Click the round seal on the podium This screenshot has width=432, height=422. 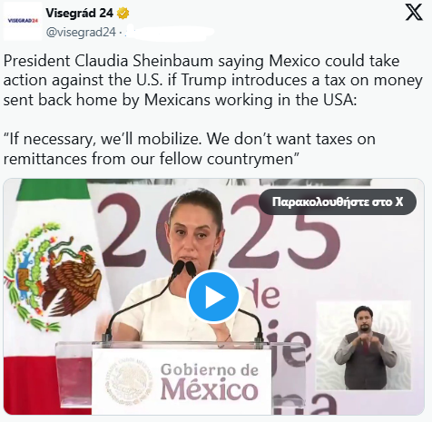(x=129, y=380)
